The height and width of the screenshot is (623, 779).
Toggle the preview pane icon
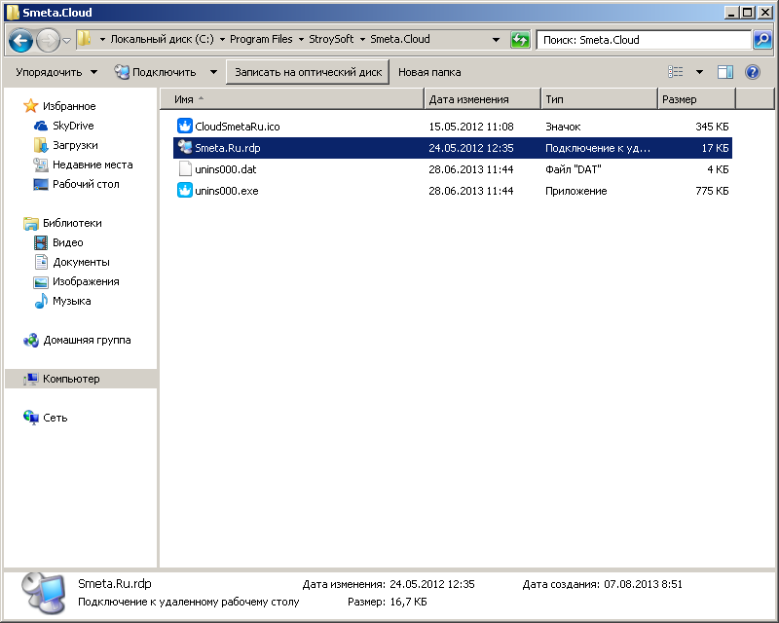[x=725, y=72]
